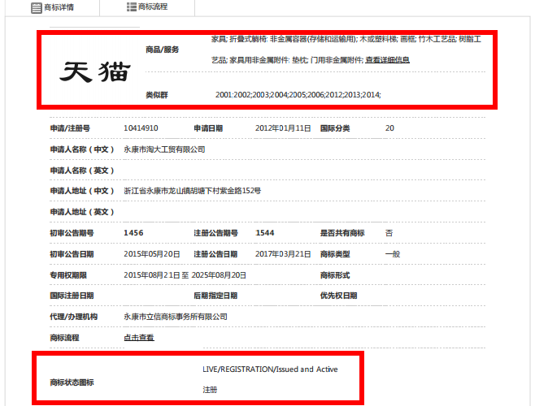Open the 点击查看 trademark process link
Image resolution: width=535 pixels, height=406 pixels.
(x=139, y=338)
